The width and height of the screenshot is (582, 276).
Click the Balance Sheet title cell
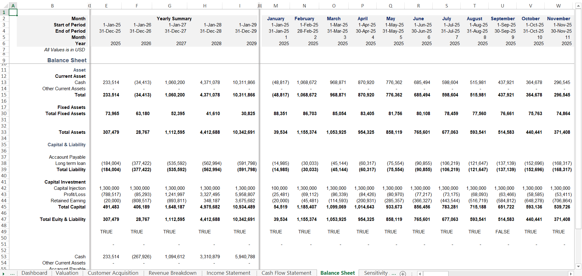pyautogui.click(x=67, y=60)
